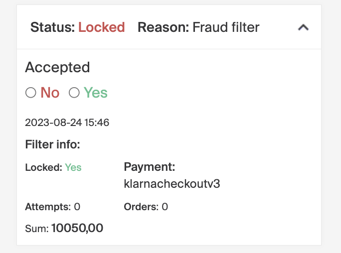Collapse the status panel with the chevron
Image resolution: width=341 pixels, height=253 pixels.
303,28
